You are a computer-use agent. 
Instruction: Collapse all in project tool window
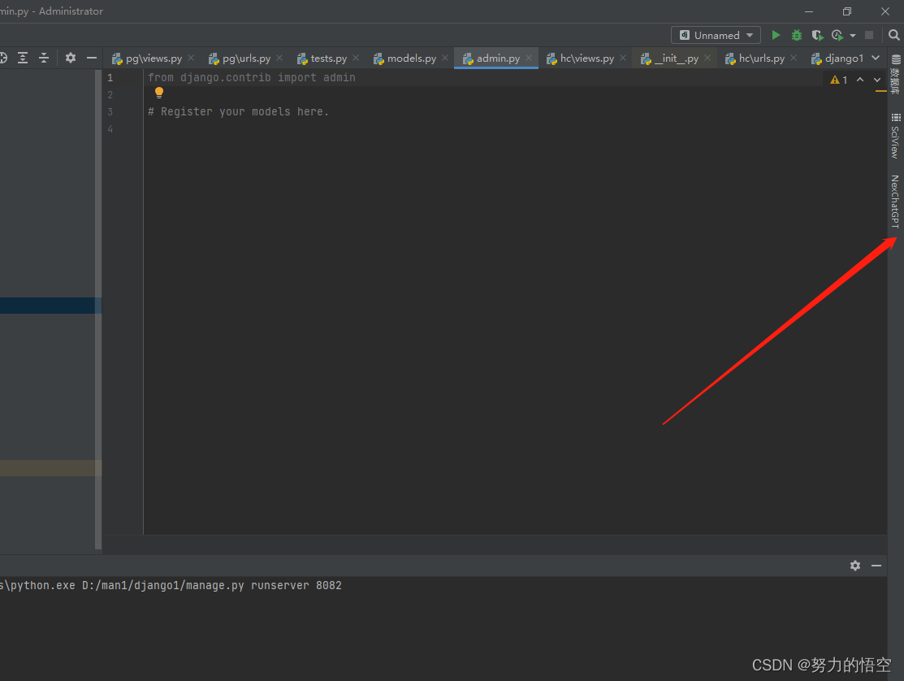pos(44,58)
